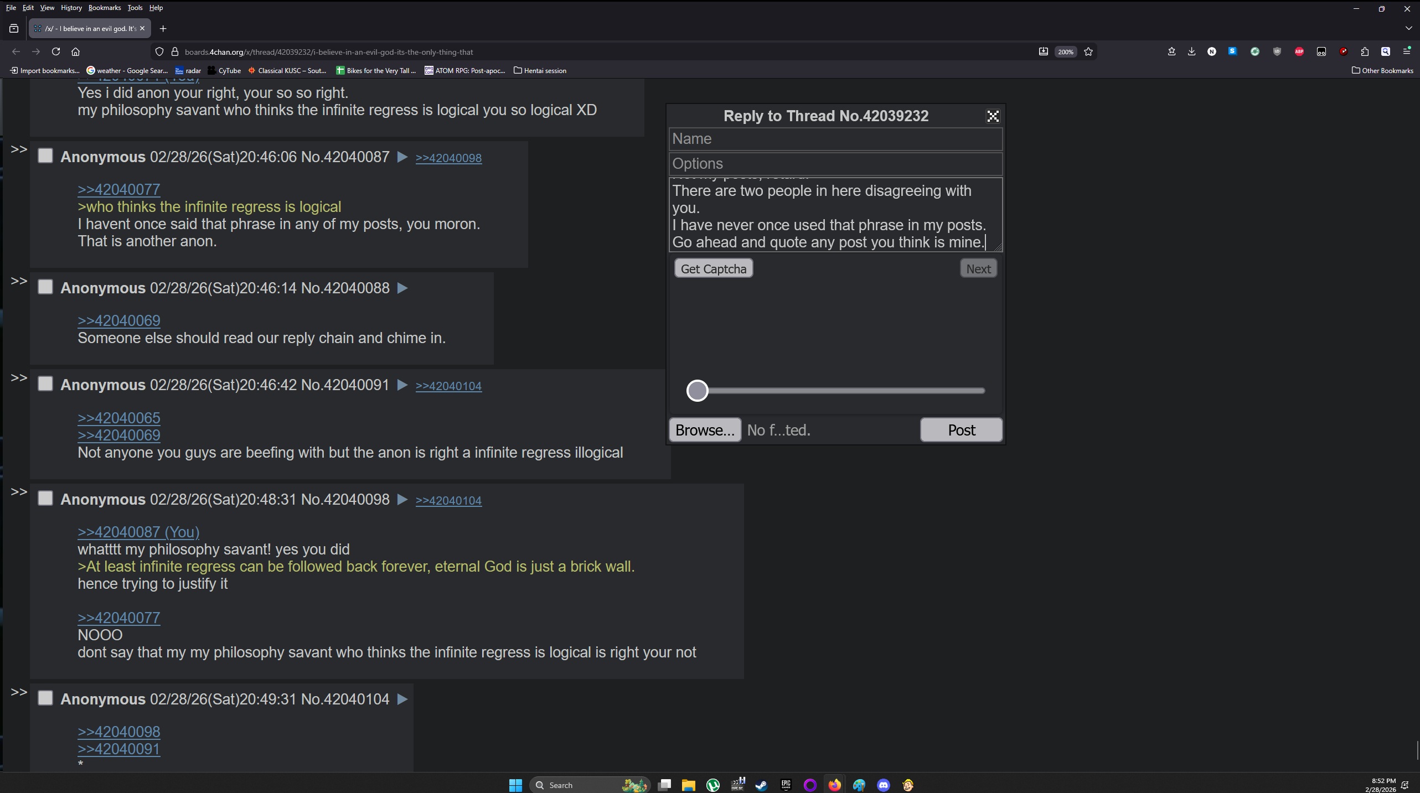Open the Firefox hamburger application menu
The width and height of the screenshot is (1420, 793).
tap(1407, 51)
